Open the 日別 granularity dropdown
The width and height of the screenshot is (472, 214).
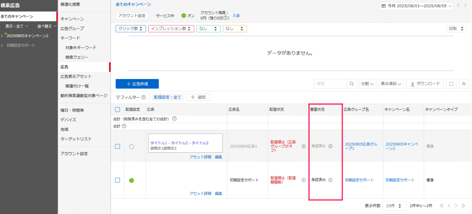pyautogui.click(x=456, y=29)
